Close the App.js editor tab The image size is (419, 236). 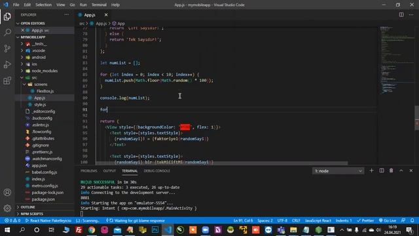106,15
